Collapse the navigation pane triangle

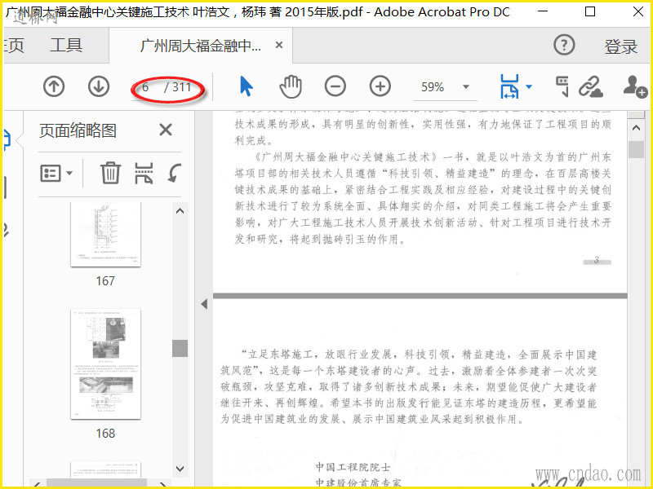204,304
